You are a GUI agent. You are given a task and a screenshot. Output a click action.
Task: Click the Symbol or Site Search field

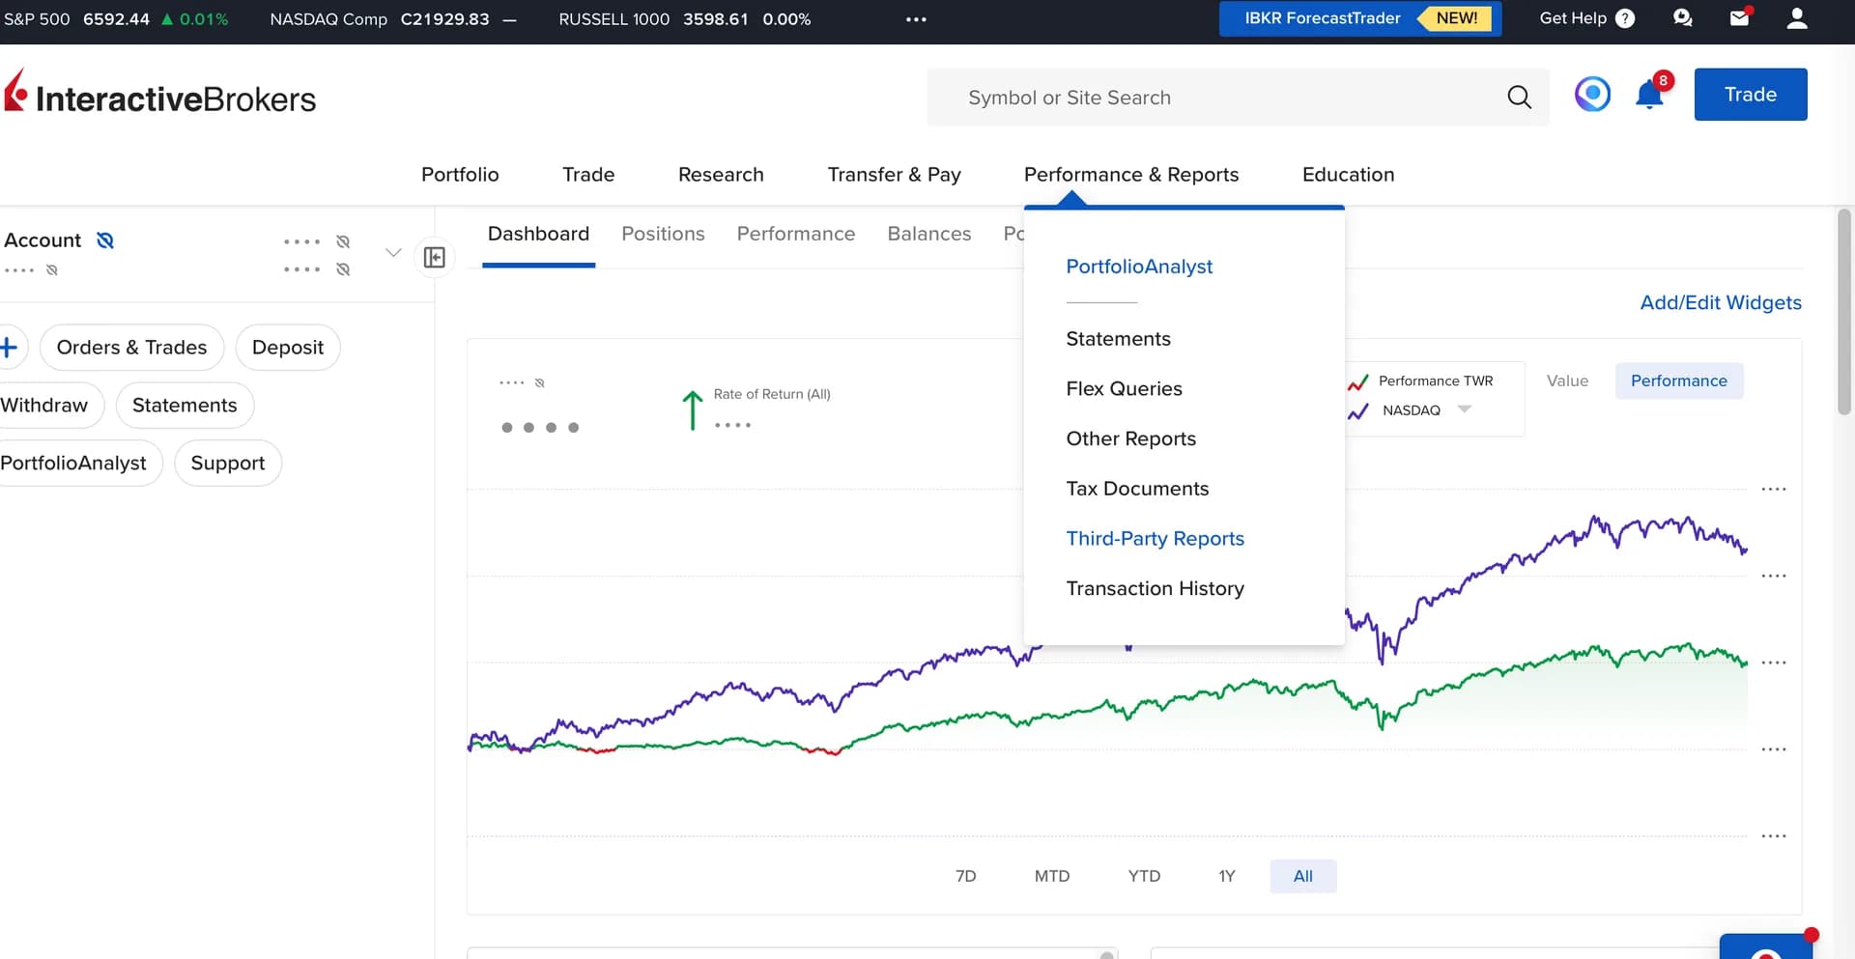1238,97
